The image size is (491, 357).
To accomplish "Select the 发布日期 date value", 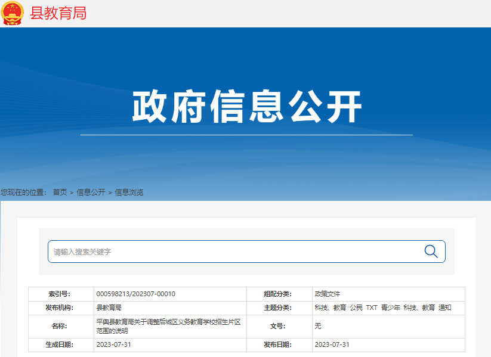I will coord(332,345).
